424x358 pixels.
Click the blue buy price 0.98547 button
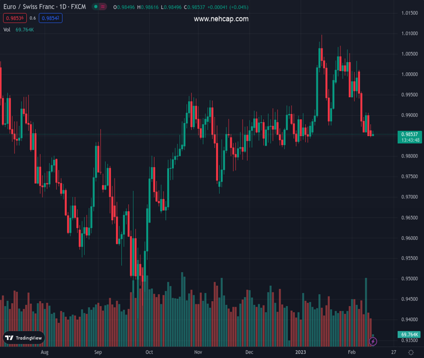tap(50, 18)
